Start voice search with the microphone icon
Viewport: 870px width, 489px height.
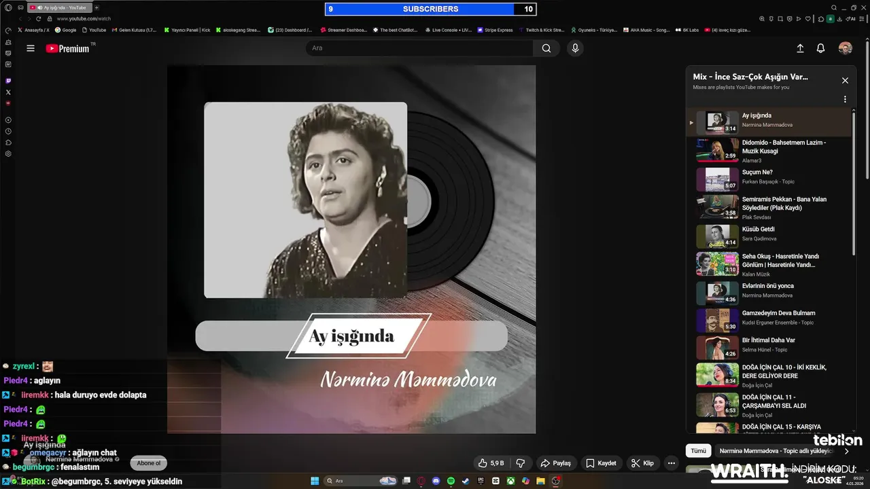click(575, 48)
